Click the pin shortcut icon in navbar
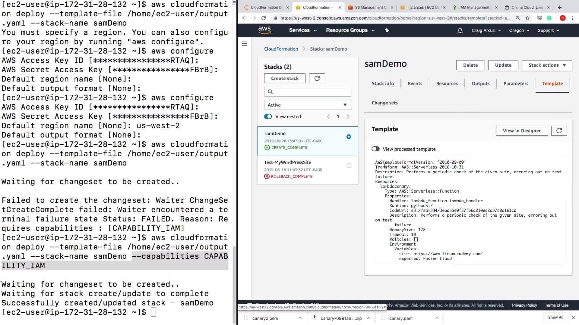 (387, 30)
